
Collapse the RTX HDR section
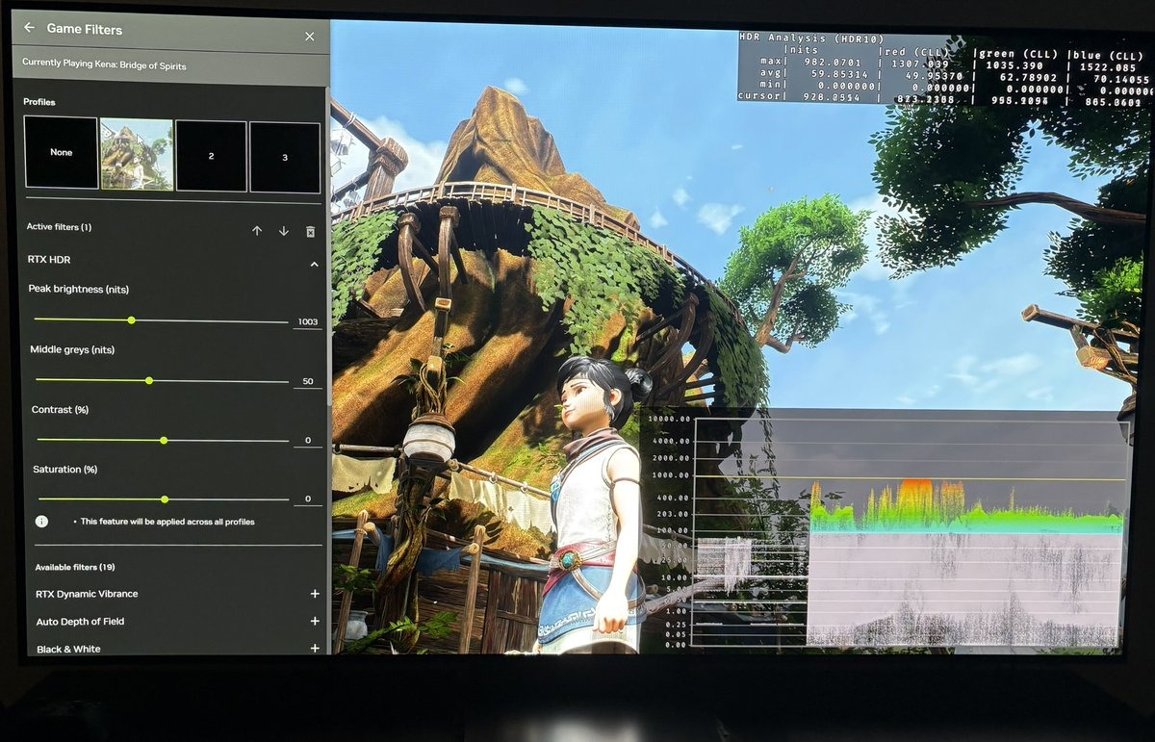tap(315, 263)
